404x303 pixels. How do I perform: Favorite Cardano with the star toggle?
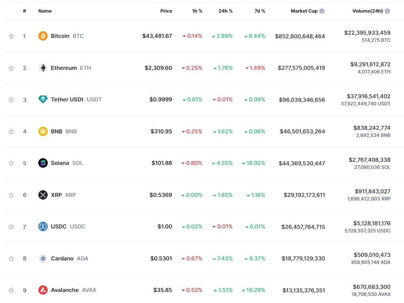tap(11, 258)
